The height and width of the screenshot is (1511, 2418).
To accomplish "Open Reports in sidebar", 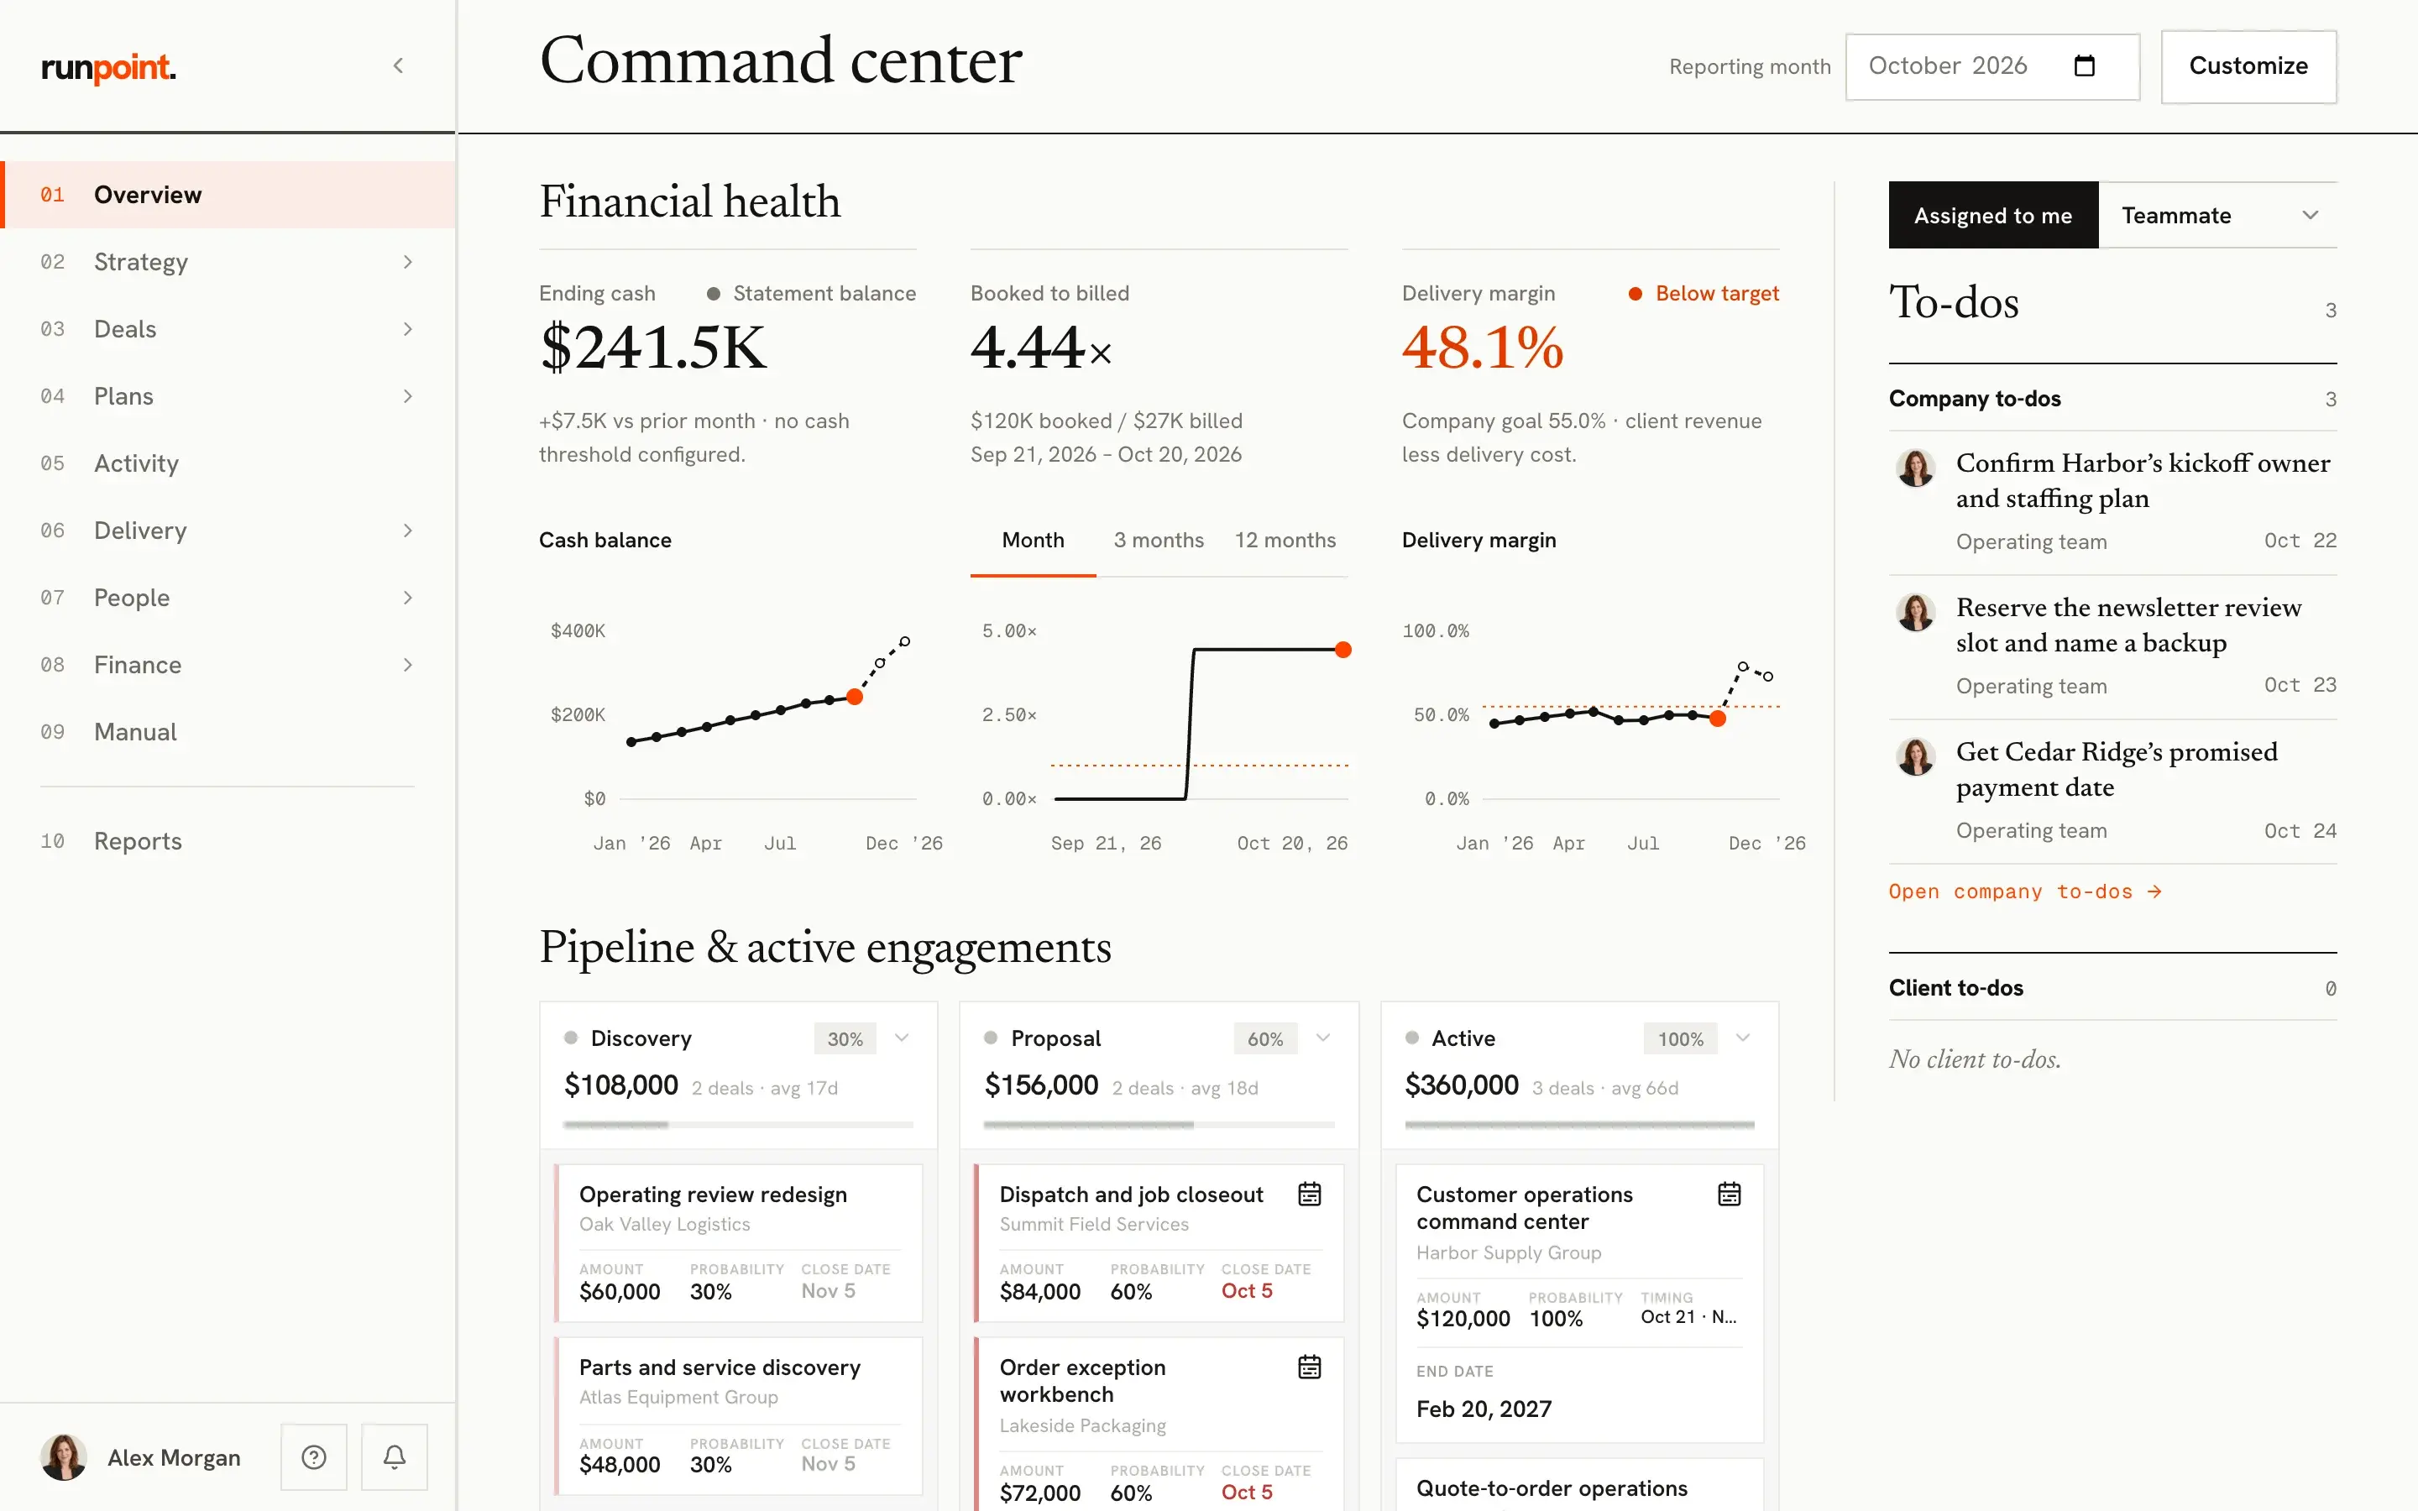I will [x=229, y=841].
